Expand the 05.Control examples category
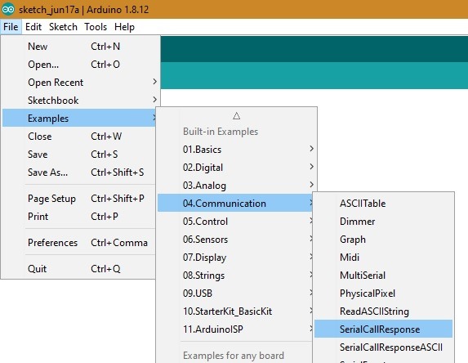This screenshot has width=468, height=363. [235, 221]
